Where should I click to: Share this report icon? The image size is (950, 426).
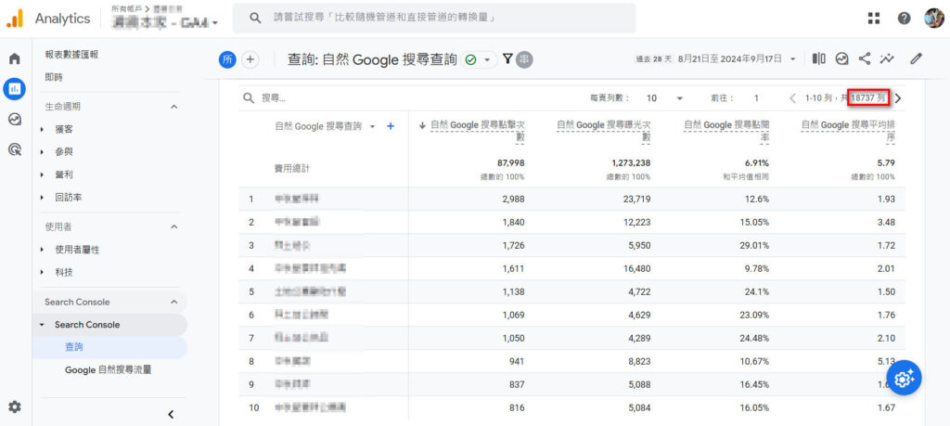tap(865, 58)
